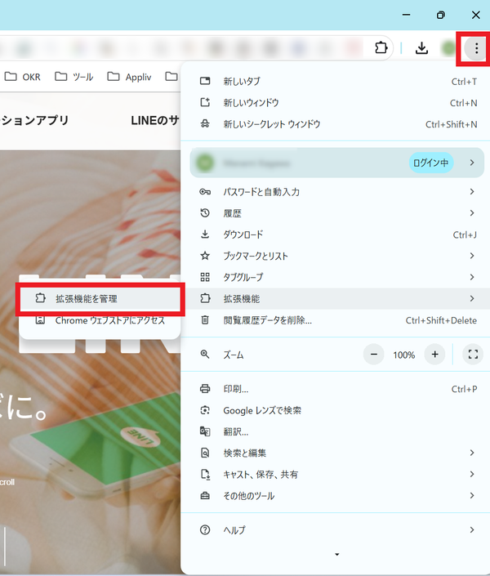
Task: Click the printer icon
Action: click(205, 389)
